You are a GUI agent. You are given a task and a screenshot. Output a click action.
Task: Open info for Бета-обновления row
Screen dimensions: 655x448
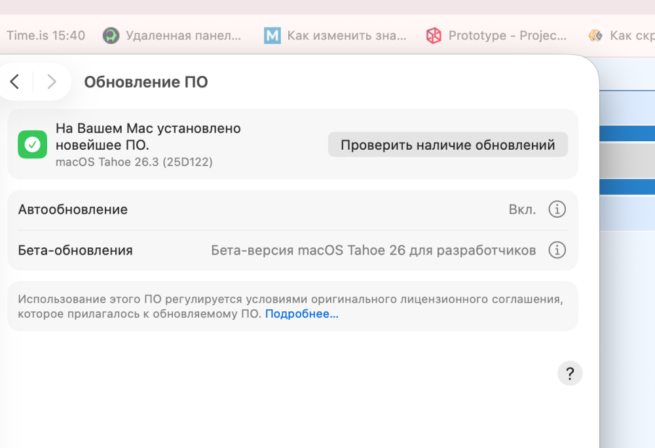(x=557, y=250)
